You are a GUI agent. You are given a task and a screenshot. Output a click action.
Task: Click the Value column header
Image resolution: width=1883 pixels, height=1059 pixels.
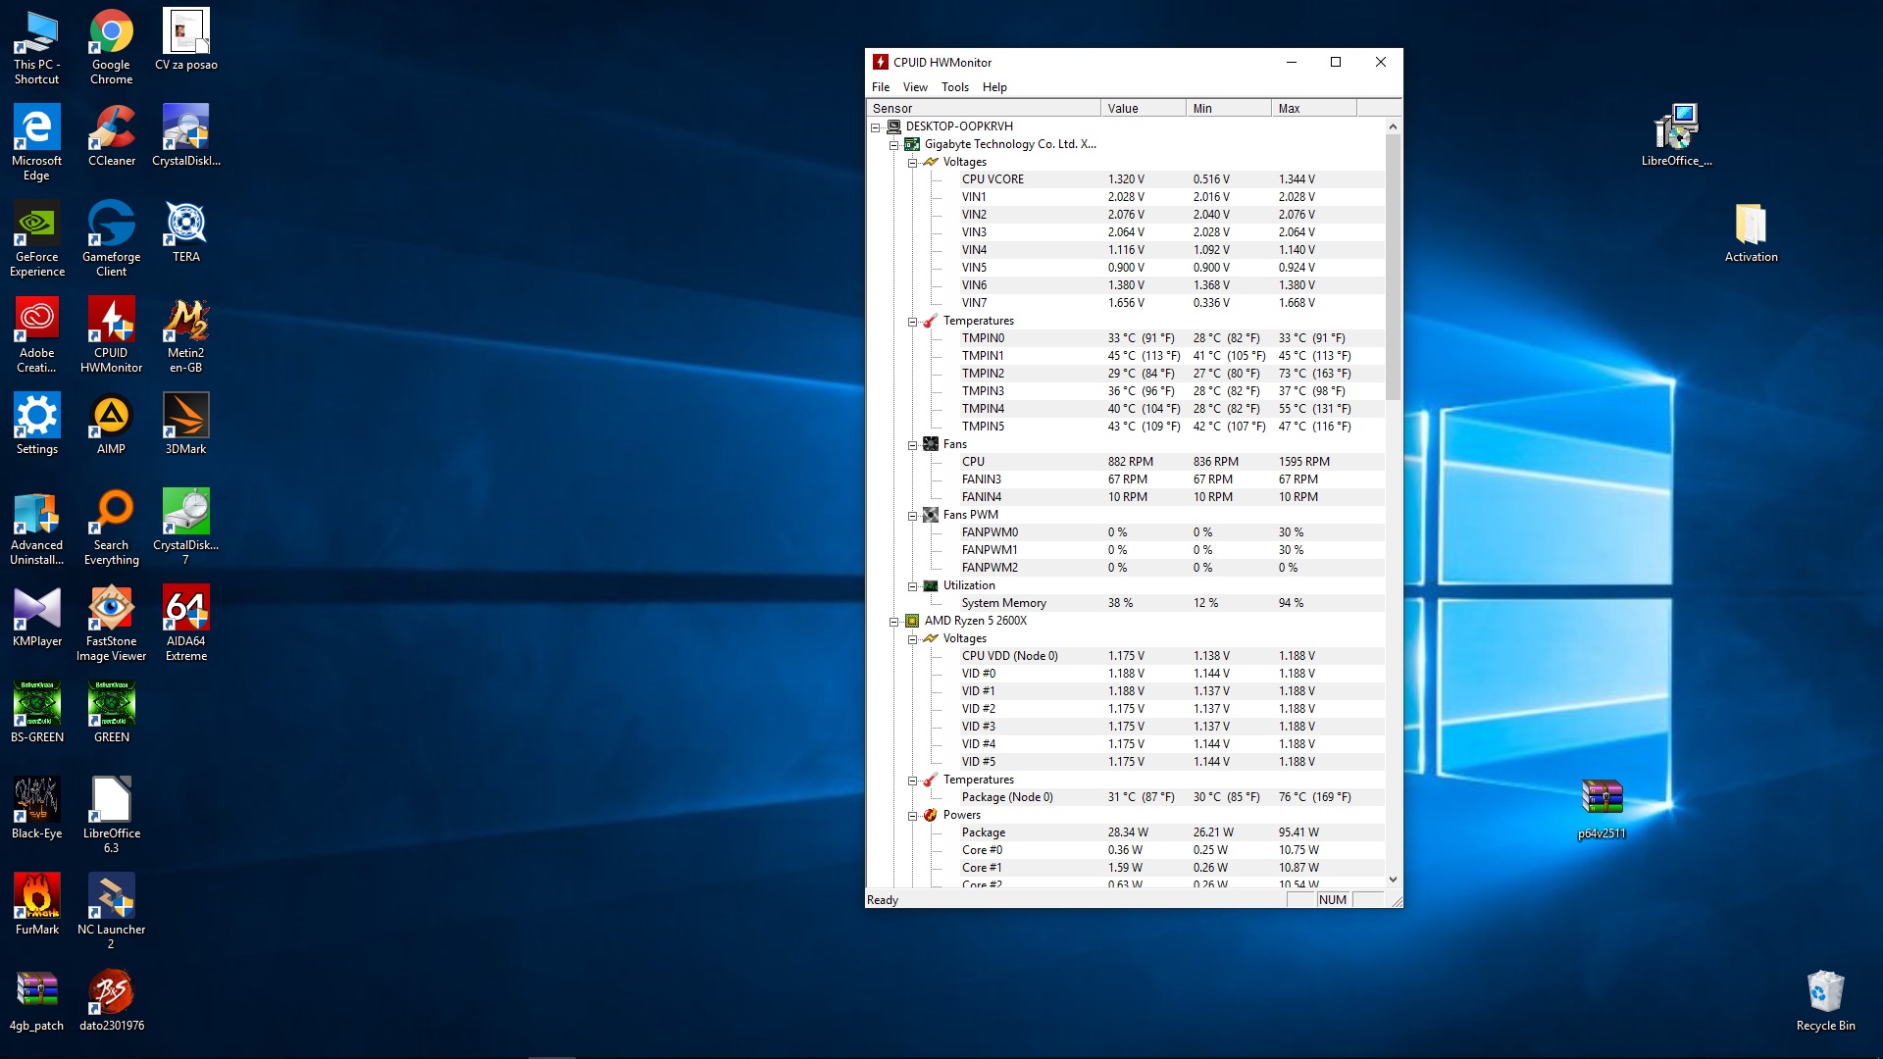click(1144, 108)
